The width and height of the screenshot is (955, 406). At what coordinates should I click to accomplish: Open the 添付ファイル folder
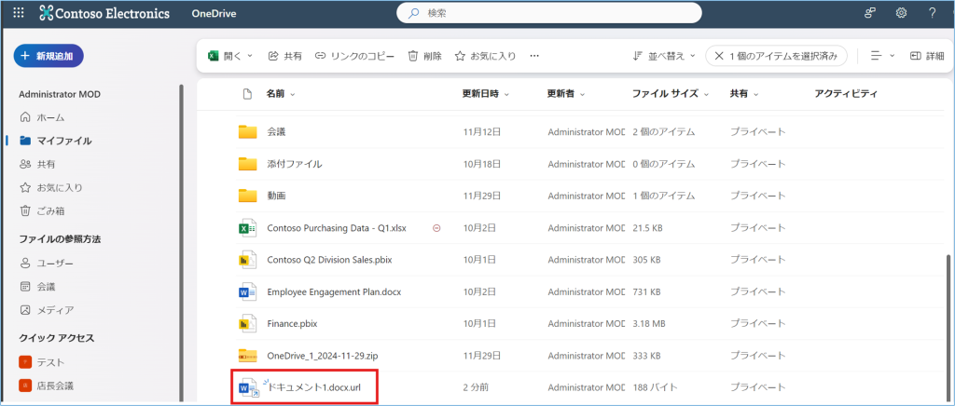[x=294, y=164]
